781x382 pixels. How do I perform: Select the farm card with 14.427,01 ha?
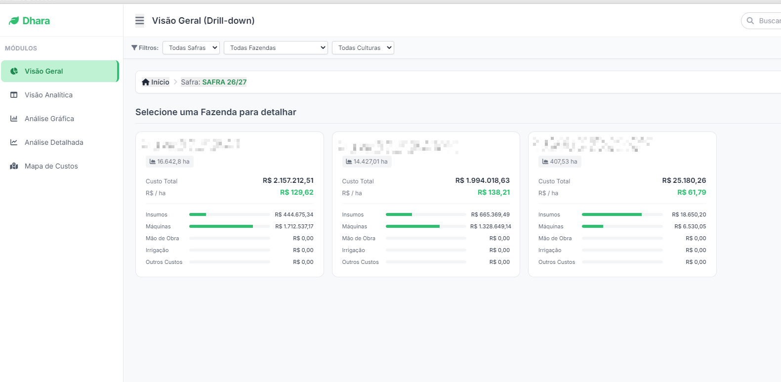(x=426, y=204)
